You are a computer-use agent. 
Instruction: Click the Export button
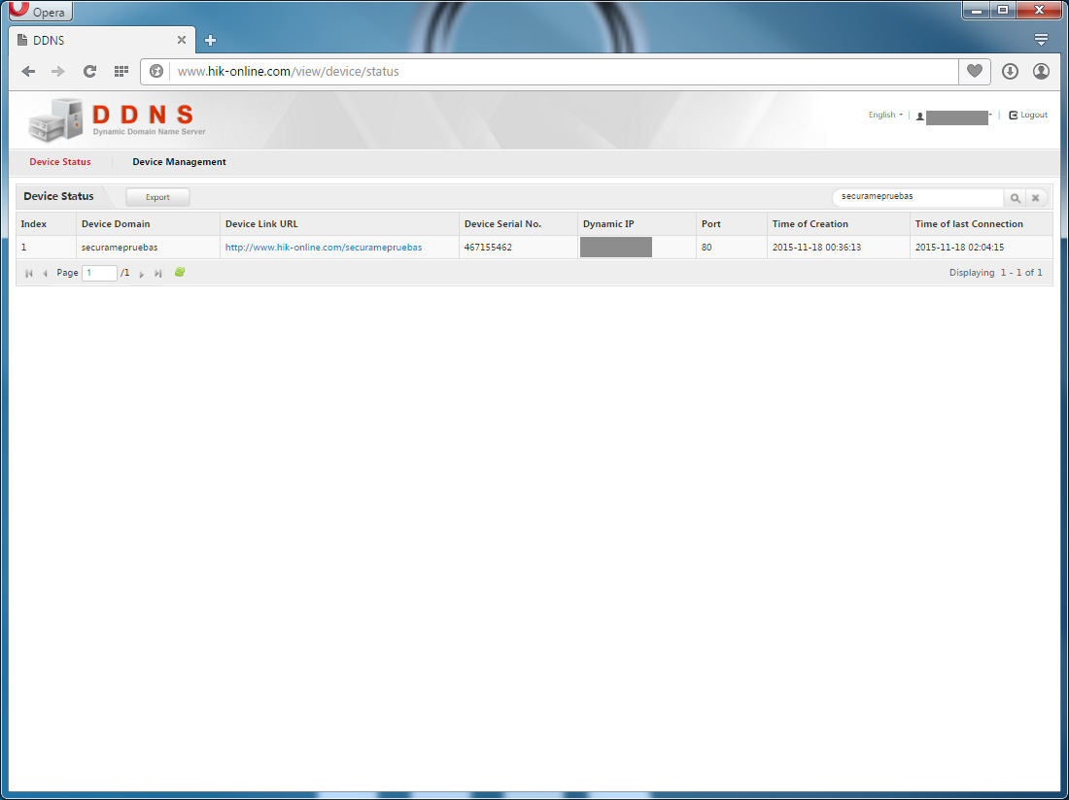tap(157, 197)
